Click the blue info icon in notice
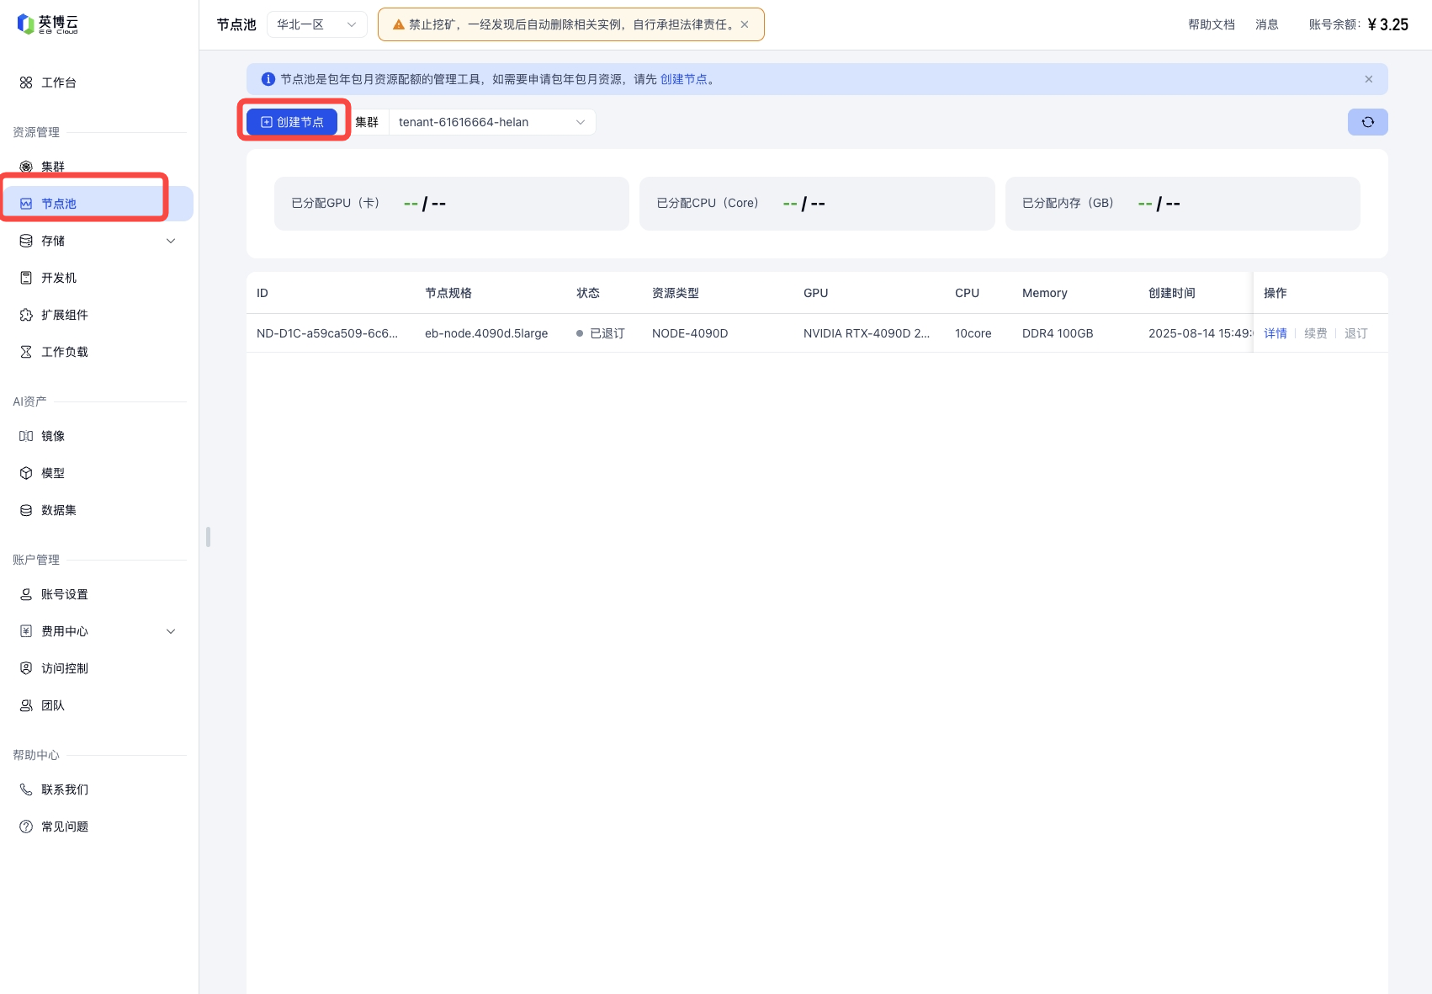Screen dimensions: 1432x994 (268, 79)
